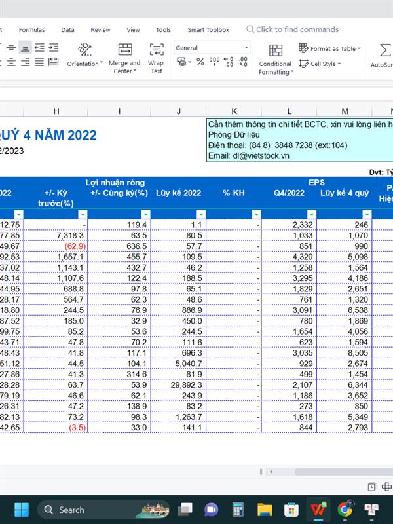Center text horizontally with Center icon
The height and width of the screenshot is (524, 393).
[x=11, y=62]
